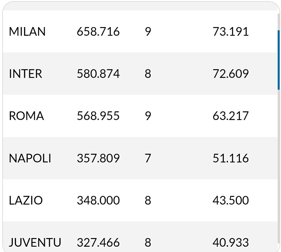
Task: Select the truncated JUVENTU team name
Action: click(35, 243)
